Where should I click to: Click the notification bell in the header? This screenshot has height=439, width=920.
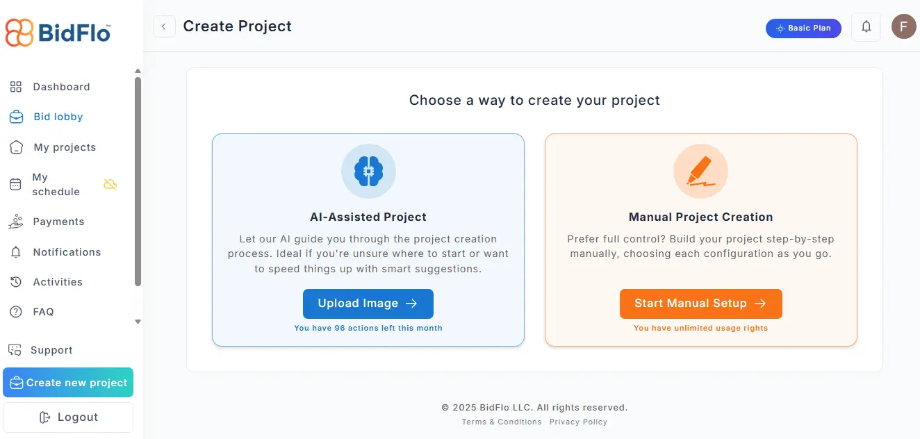pos(866,26)
